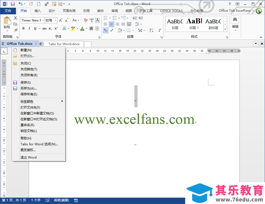Toggle superscript formatting
This screenshot has width=265, height=204.
coord(56,28)
